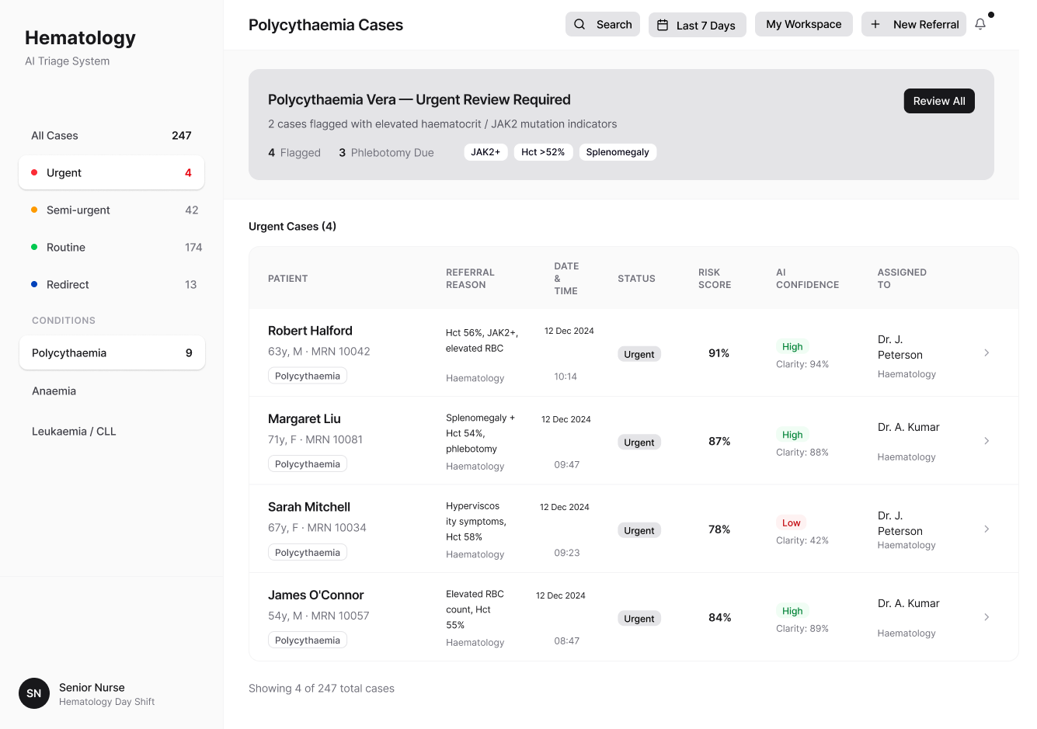Open the My Workspace button

[804, 24]
